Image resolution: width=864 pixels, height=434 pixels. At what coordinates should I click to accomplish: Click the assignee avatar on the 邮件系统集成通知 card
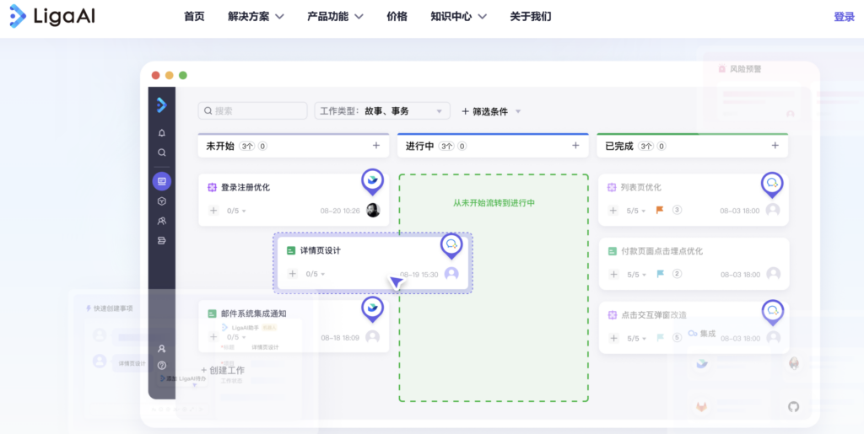click(x=372, y=337)
